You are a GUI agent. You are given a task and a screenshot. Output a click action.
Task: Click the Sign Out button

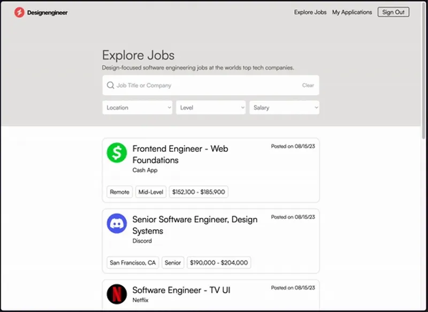393,12
